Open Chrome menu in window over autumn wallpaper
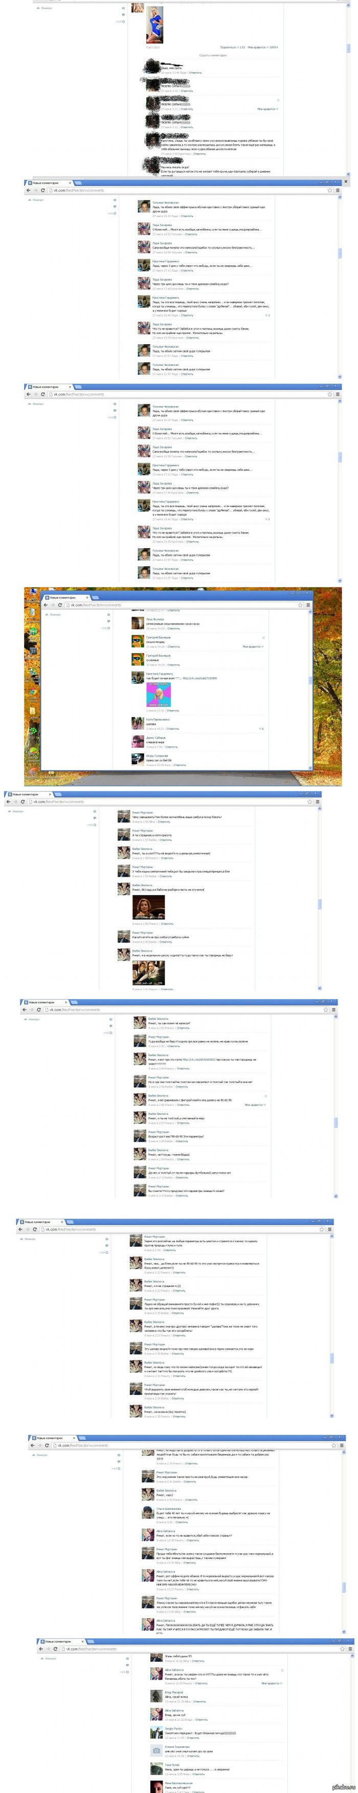 coord(308,605)
